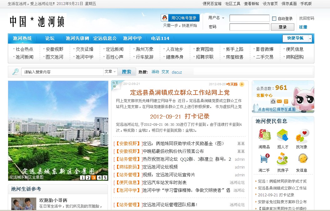Select the 池河先锋网 nav tab

coord(77,38)
